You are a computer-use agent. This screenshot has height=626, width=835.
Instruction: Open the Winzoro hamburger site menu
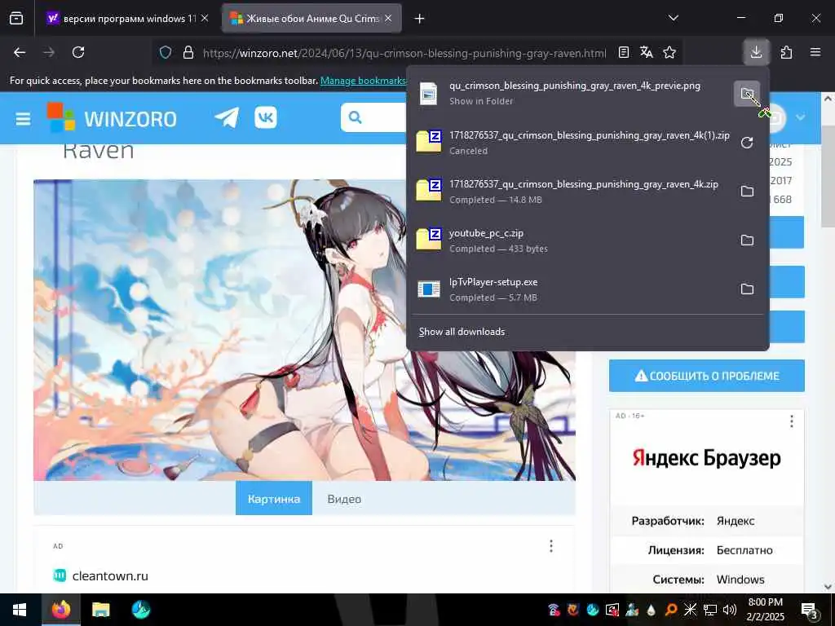[x=23, y=118]
